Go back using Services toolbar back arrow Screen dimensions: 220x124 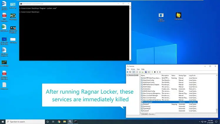pyautogui.click(x=127, y=72)
